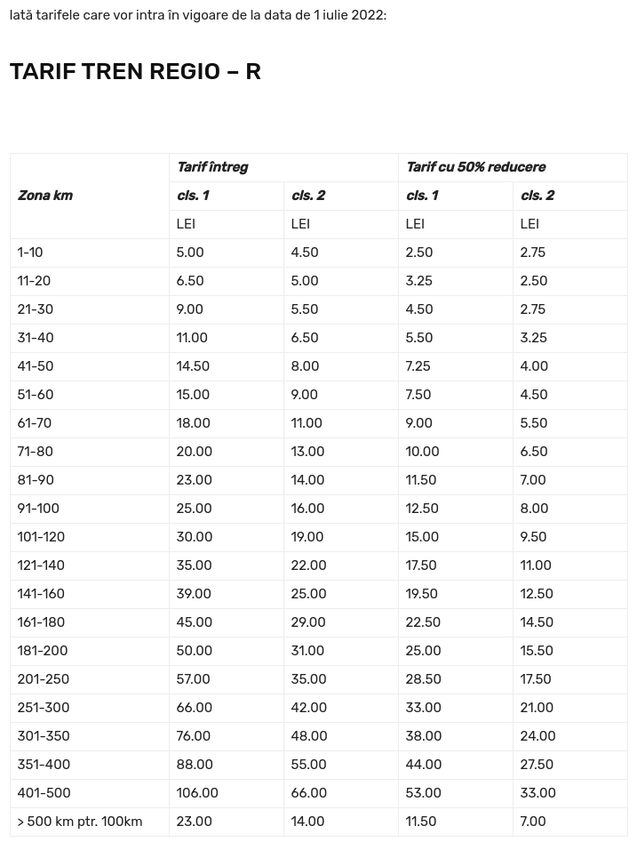637x866 pixels.
Task: Click the "> 500 km ptr. 100km" cell
Action: 80,822
